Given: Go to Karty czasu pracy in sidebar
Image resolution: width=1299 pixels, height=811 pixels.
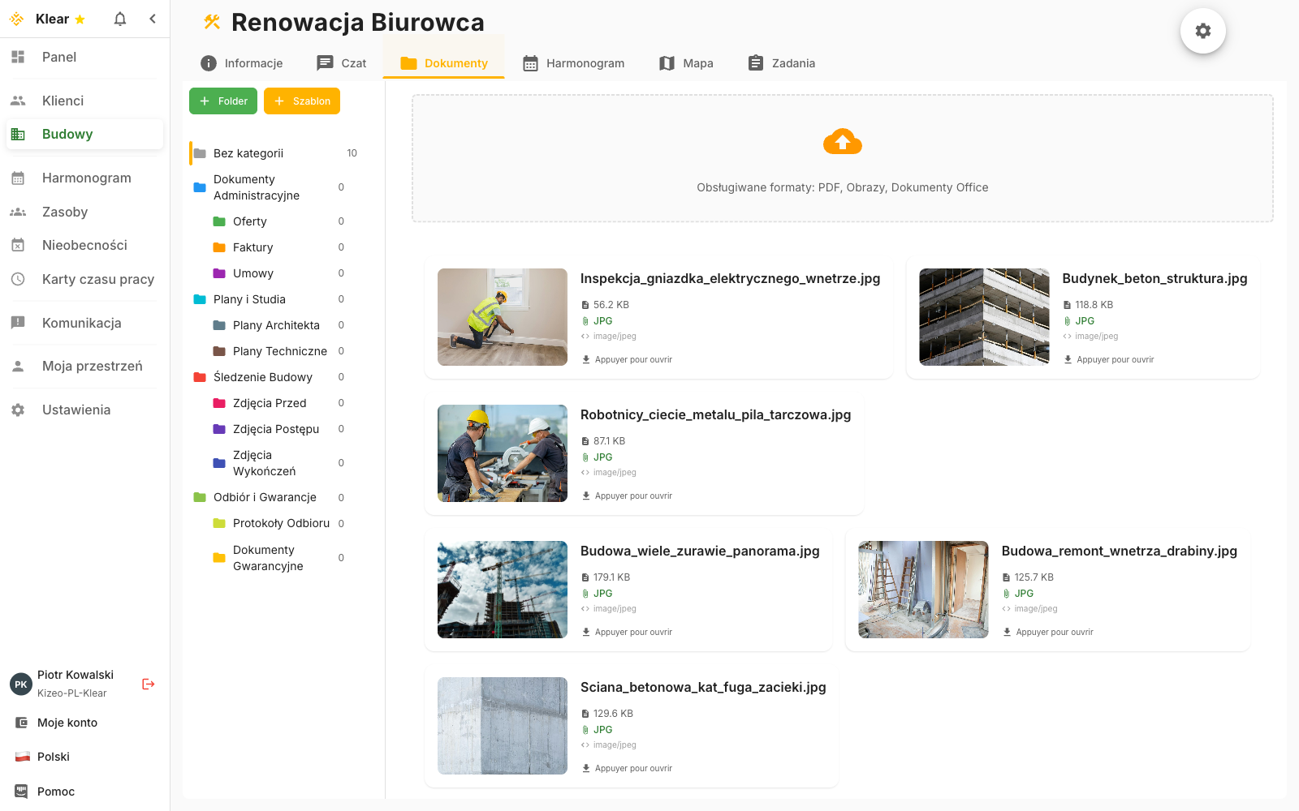Looking at the screenshot, I should pyautogui.click(x=97, y=279).
